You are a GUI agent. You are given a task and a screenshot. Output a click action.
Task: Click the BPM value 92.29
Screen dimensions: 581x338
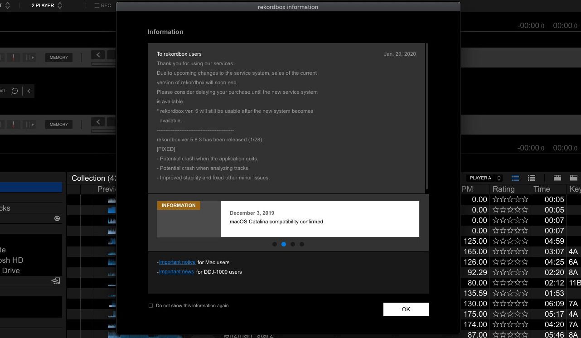click(x=478, y=272)
